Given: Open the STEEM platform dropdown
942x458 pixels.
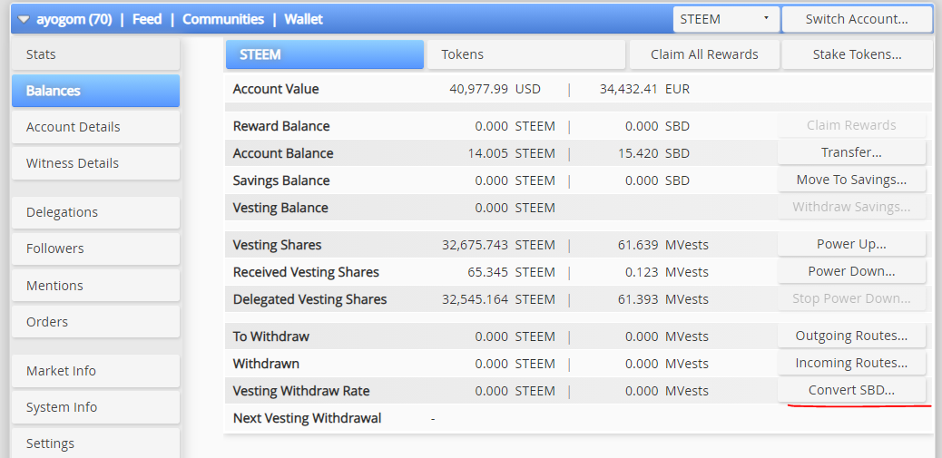Looking at the screenshot, I should (x=726, y=19).
